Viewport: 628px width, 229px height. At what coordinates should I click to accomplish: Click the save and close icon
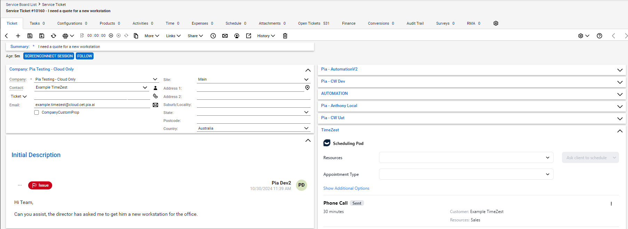coord(42,36)
